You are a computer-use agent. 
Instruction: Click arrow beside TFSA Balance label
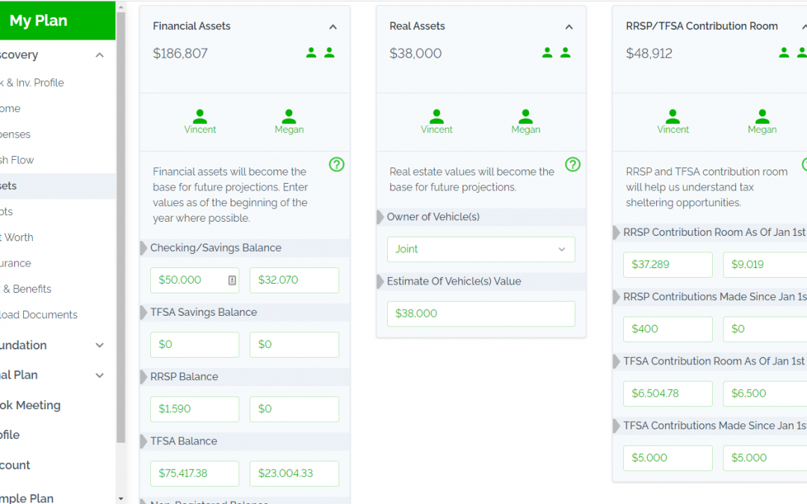(143, 441)
